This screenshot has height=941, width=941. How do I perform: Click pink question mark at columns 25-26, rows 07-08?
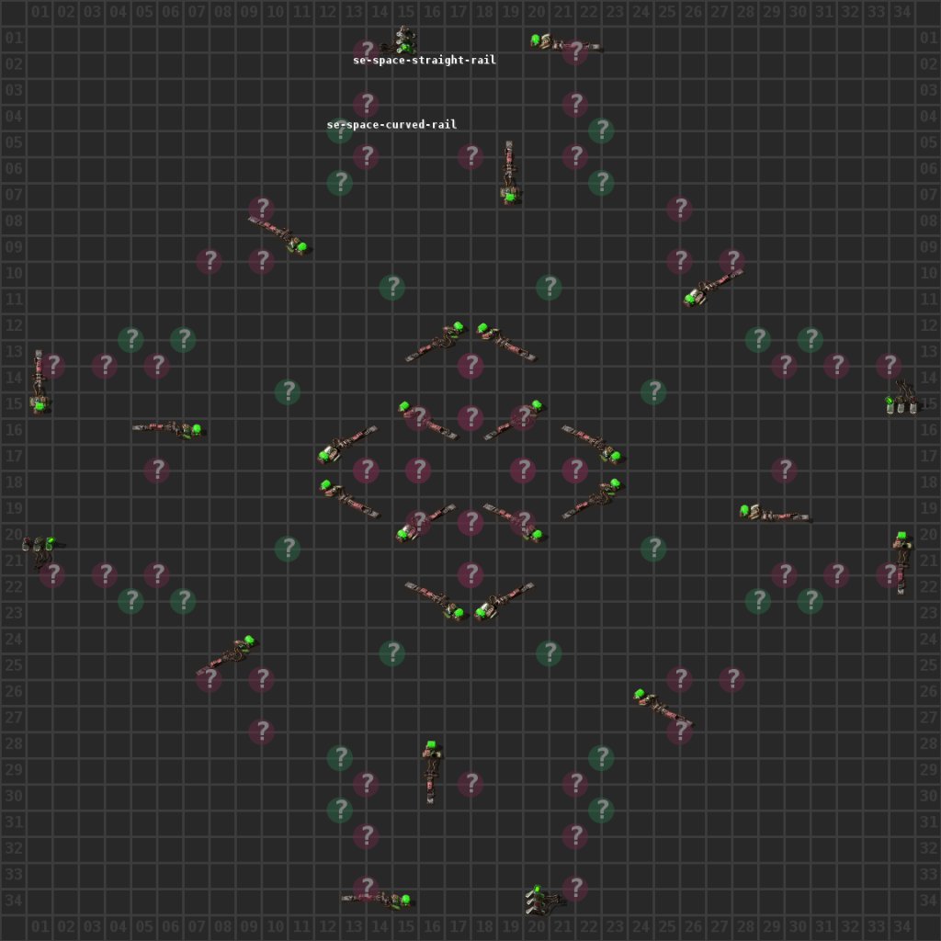[x=679, y=209]
